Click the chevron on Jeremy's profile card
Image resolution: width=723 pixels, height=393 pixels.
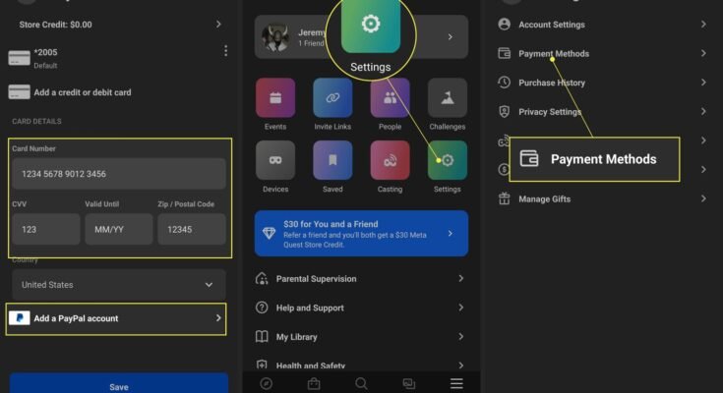click(451, 37)
